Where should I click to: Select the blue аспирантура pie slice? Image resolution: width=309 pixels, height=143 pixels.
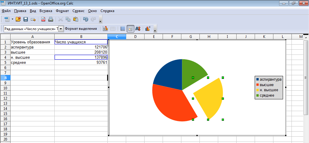171,76
